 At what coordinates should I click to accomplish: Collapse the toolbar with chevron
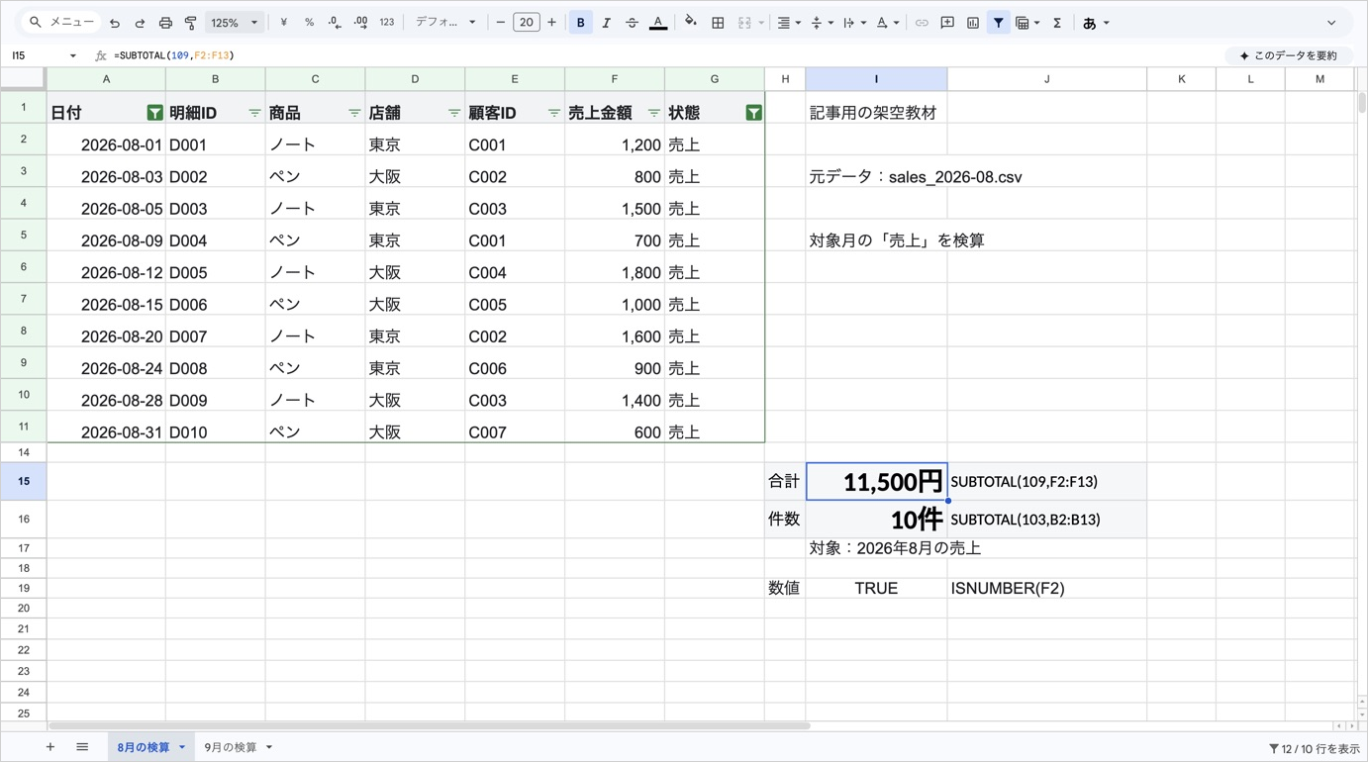point(1331,23)
